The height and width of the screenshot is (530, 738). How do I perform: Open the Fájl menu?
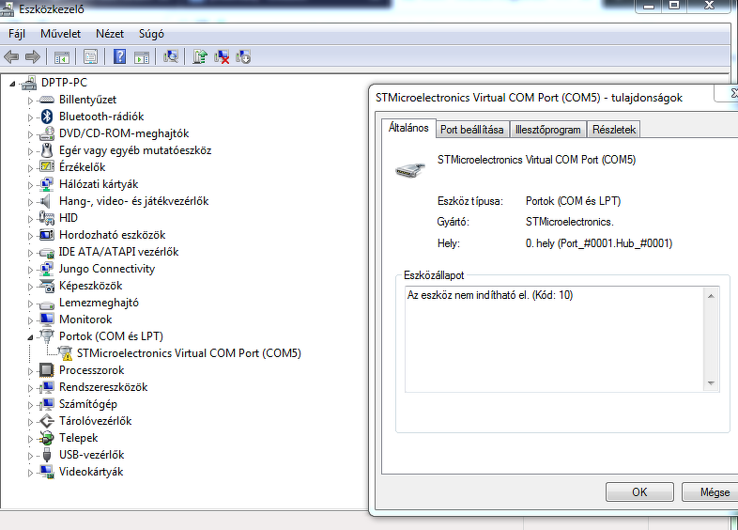[17, 34]
